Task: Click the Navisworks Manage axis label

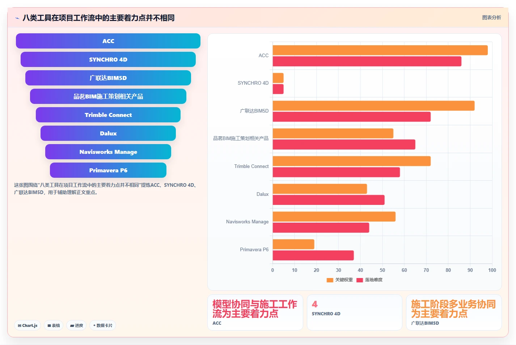Action: pyautogui.click(x=248, y=222)
